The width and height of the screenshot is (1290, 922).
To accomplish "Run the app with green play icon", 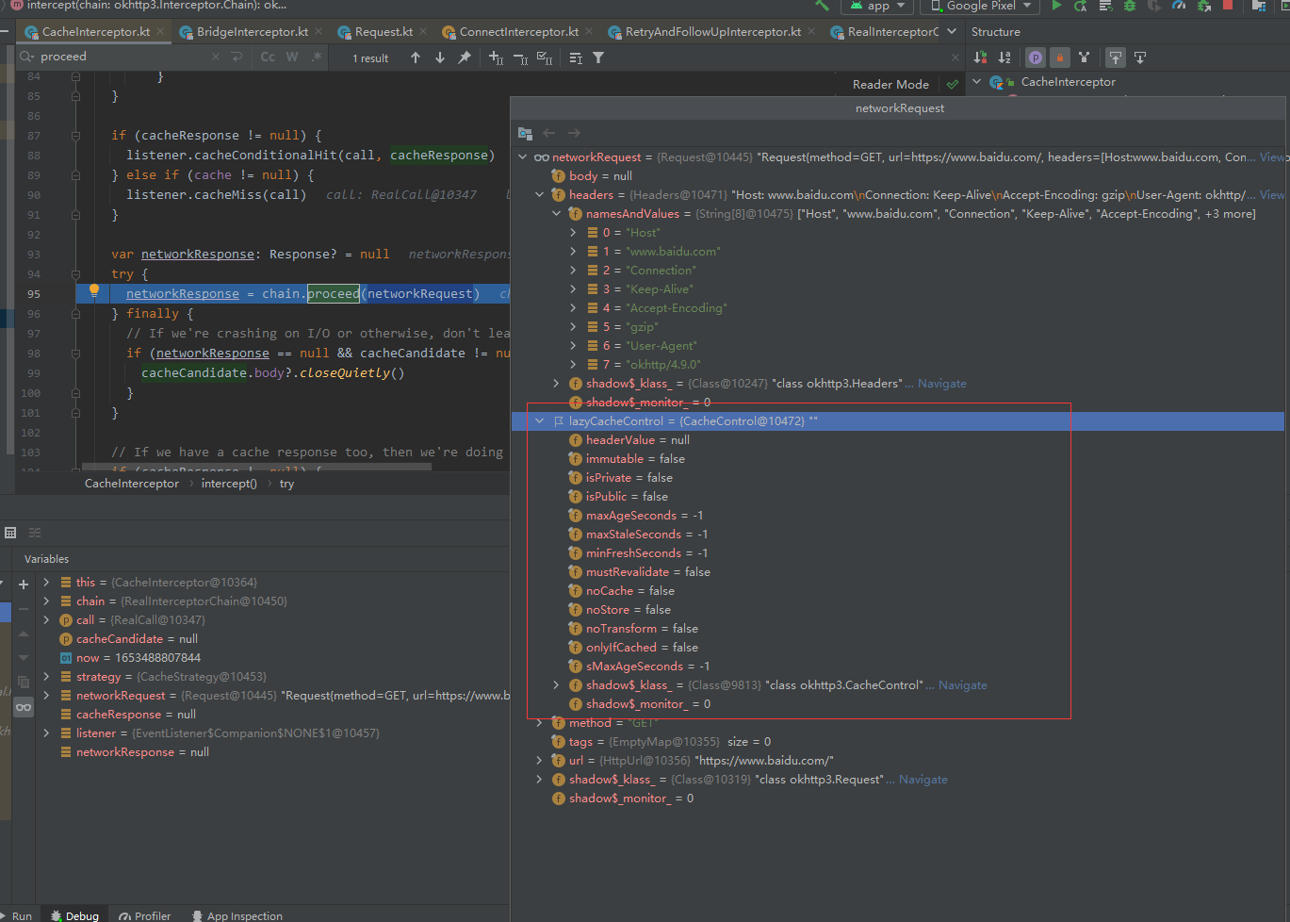I will (x=1056, y=6).
